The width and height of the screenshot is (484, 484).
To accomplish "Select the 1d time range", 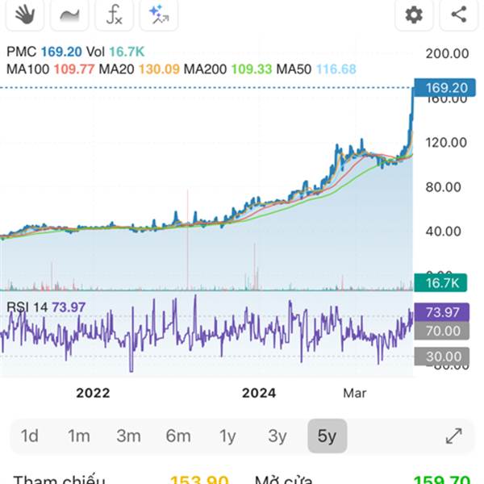I will pyautogui.click(x=30, y=436).
